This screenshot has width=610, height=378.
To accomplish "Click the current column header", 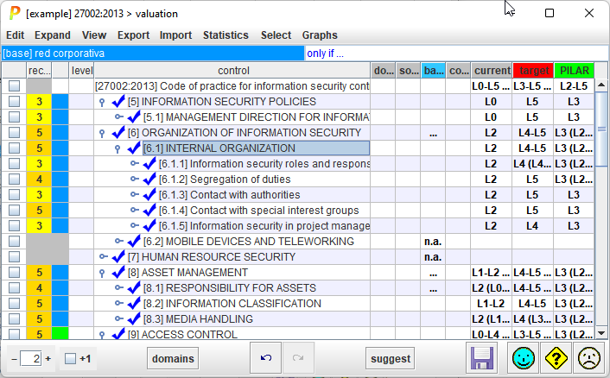I will point(492,70).
